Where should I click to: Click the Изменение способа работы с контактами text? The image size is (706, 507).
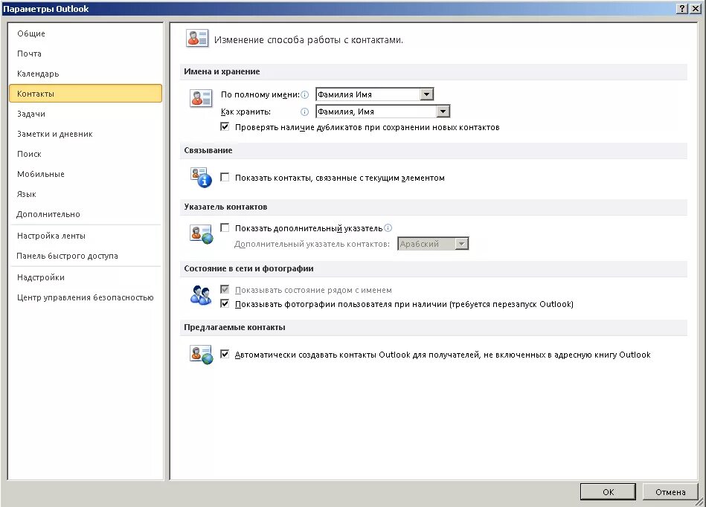(x=309, y=40)
